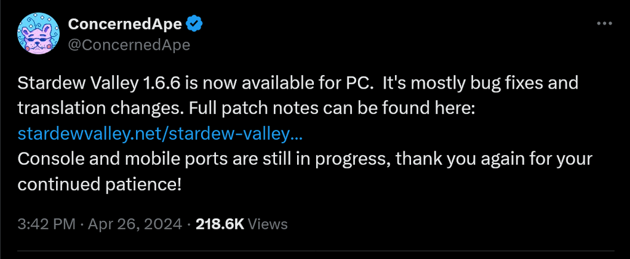630x259 pixels.
Task: Click the 218.6K view count number
Action: [220, 224]
